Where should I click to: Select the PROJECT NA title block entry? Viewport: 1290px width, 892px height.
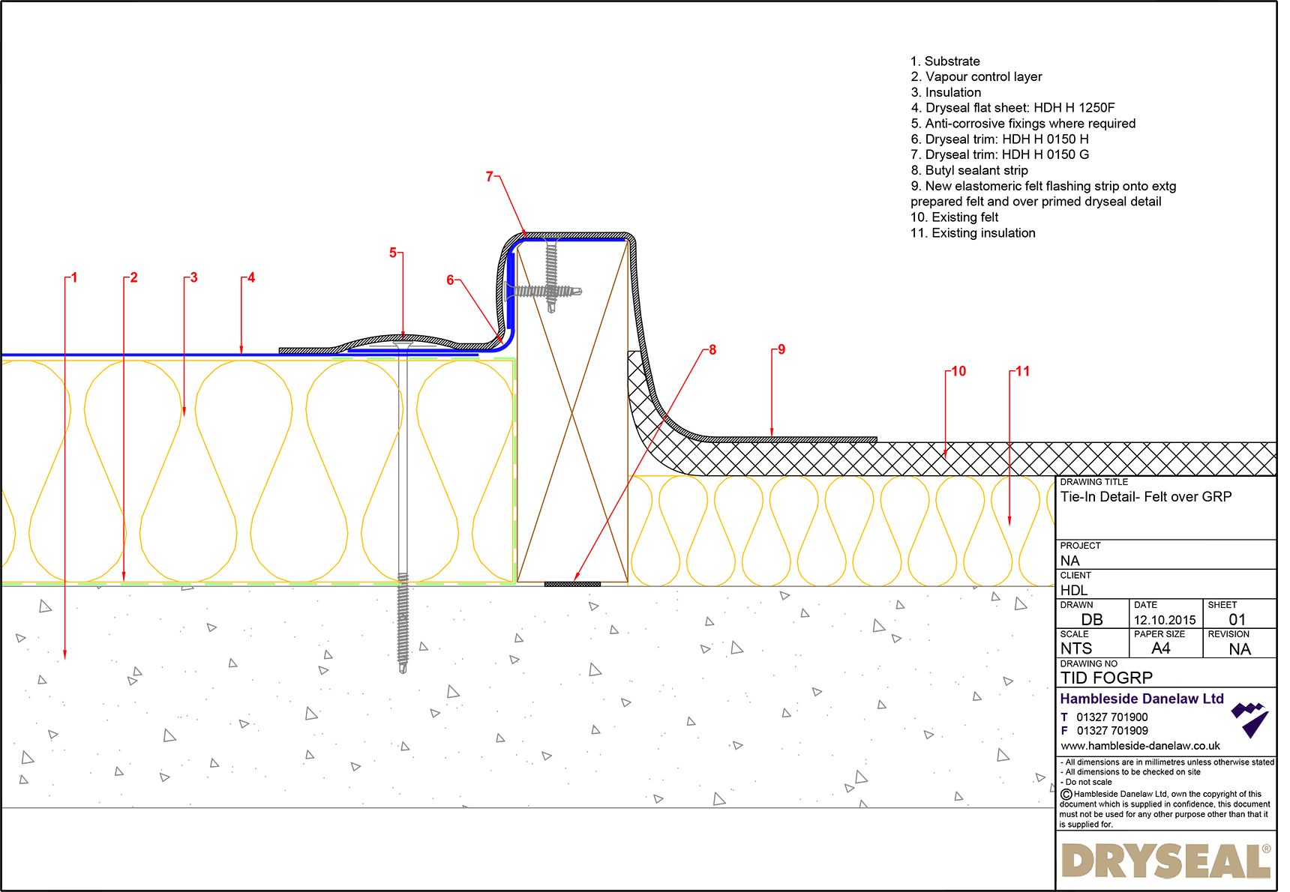click(1072, 560)
